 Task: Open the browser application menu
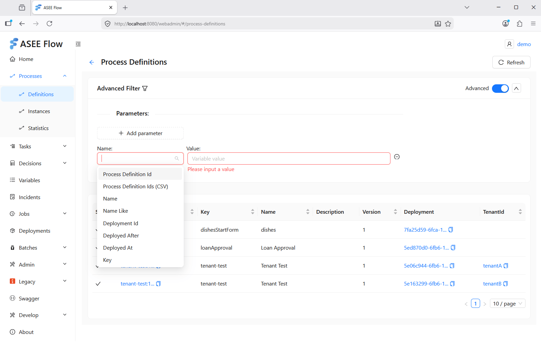click(x=533, y=24)
